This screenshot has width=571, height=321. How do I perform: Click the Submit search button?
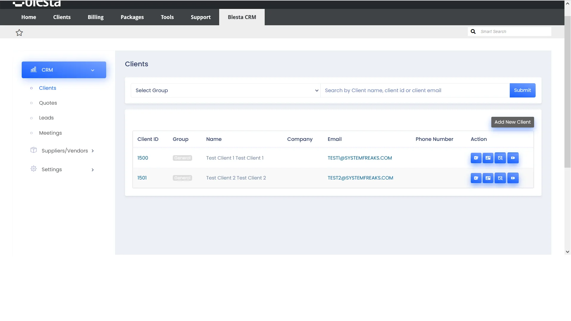coord(522,90)
